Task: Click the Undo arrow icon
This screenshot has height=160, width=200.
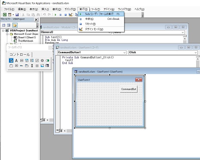Action: (44, 15)
